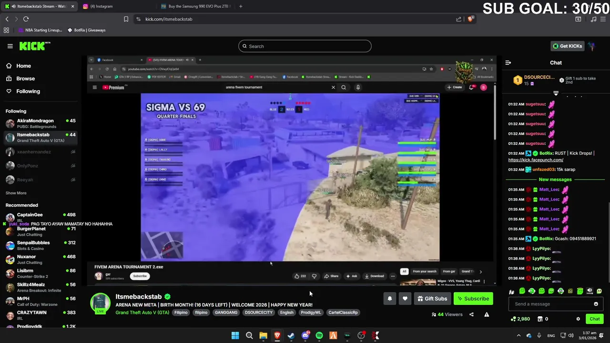Click the KICK logo
Image resolution: width=610 pixels, height=343 pixels.
click(x=35, y=46)
